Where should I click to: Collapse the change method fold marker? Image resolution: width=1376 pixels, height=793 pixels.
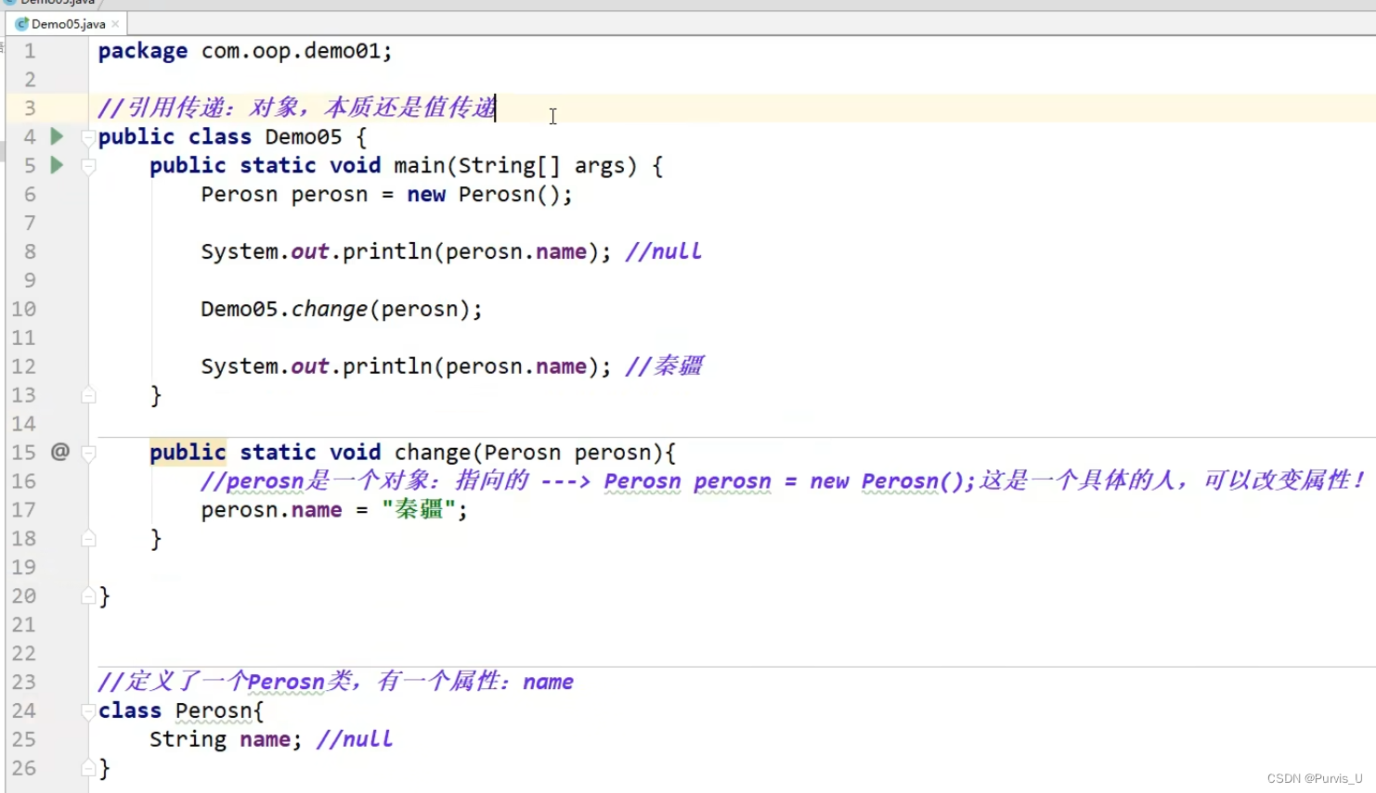(88, 454)
